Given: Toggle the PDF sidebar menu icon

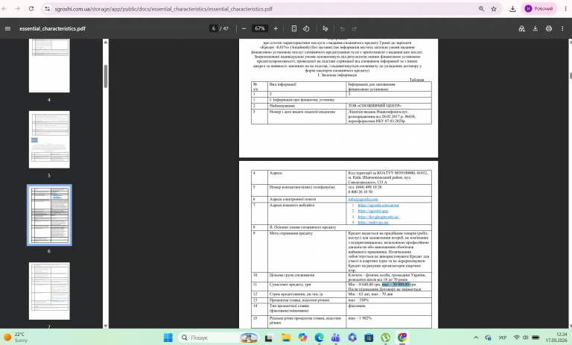Looking at the screenshot, I should pyautogui.click(x=7, y=28).
